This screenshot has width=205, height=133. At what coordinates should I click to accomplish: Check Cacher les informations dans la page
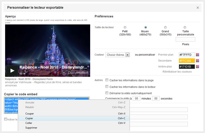pyautogui.click(x=107, y=80)
